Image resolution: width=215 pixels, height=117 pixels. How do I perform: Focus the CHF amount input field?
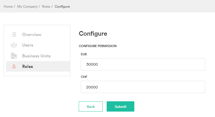click(143, 87)
